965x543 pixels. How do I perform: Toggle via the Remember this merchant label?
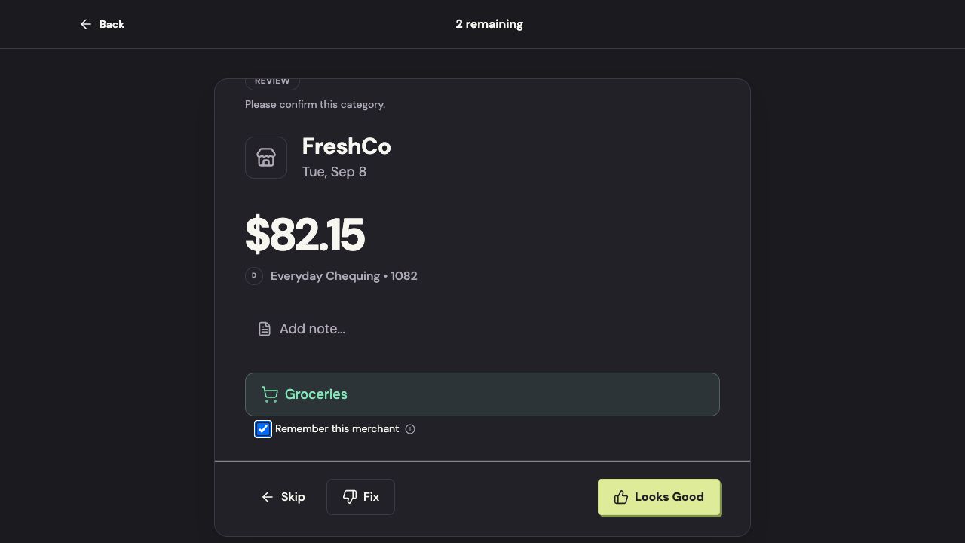337,428
